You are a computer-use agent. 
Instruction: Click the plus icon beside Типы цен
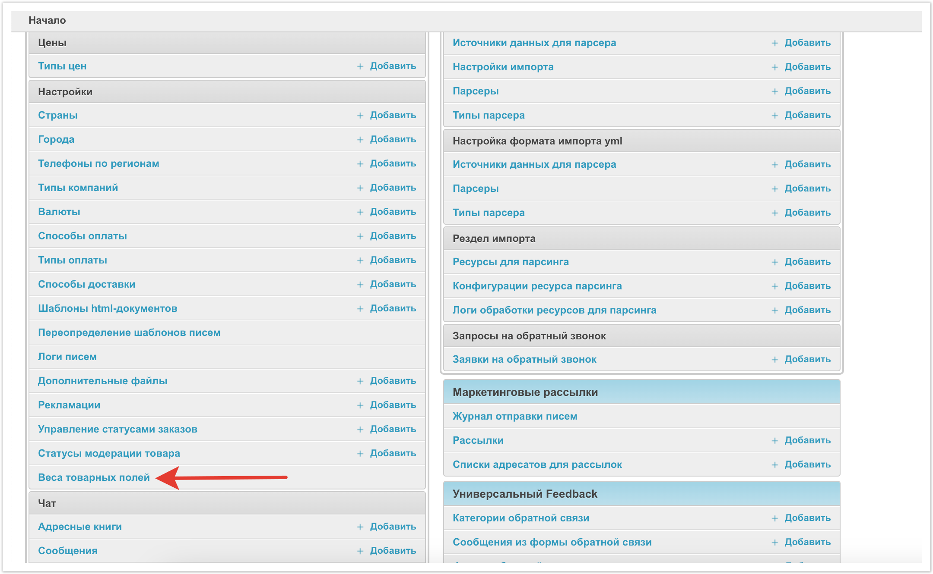tap(360, 66)
